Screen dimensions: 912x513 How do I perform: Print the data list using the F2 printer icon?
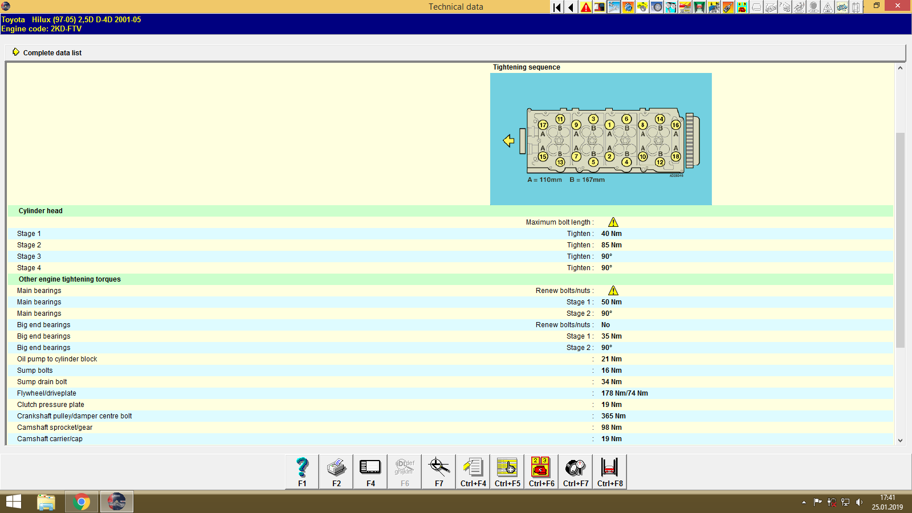(x=336, y=469)
